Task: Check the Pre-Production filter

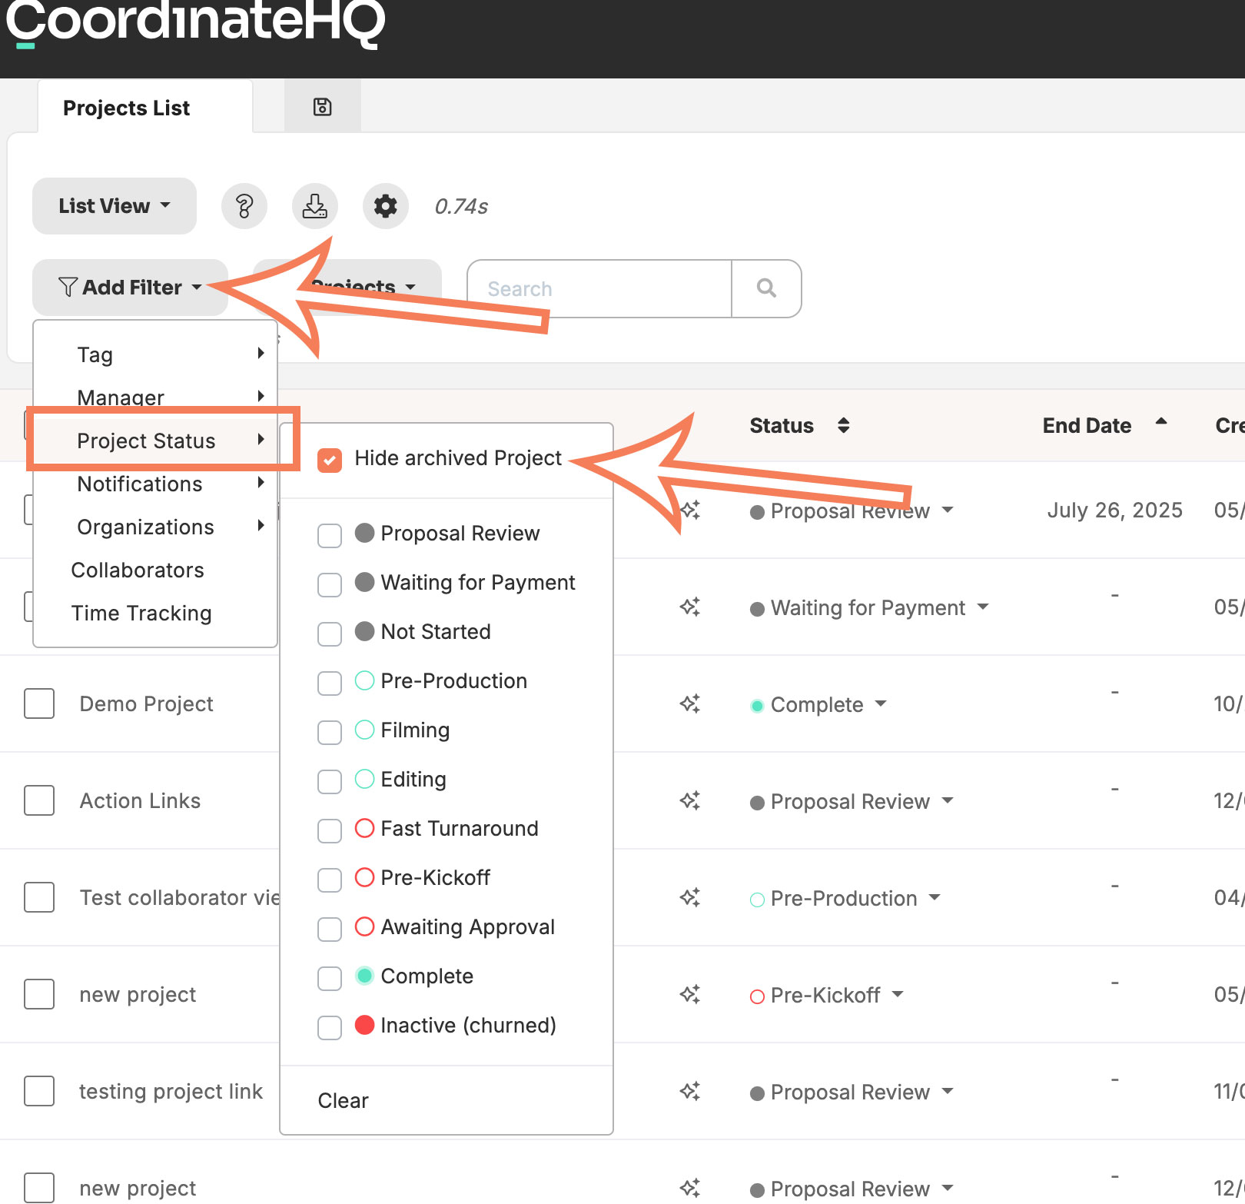Action: tap(330, 683)
